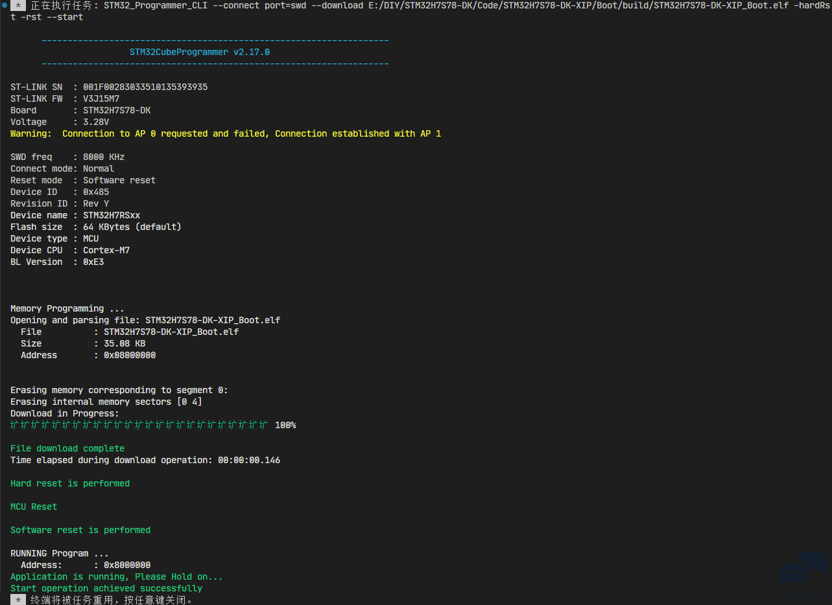The height and width of the screenshot is (605, 832).
Task: Click the asterisk marker before 终端将被任务重用
Action: coord(18,600)
